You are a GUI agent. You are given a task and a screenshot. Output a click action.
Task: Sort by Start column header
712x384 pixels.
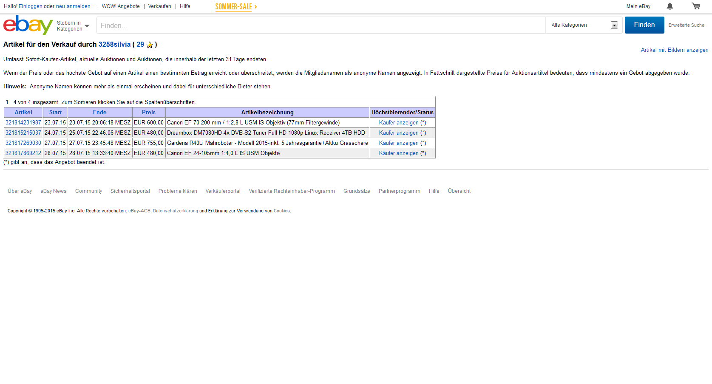55,113
